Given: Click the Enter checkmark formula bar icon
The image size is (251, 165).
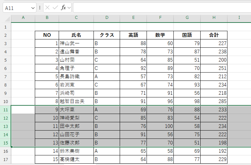Looking at the screenshot, I should point(55,8).
